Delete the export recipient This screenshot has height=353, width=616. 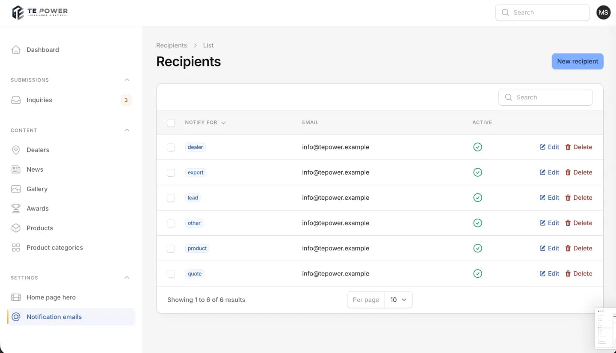(578, 172)
